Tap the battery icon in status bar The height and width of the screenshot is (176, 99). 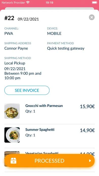tap(95, 3)
